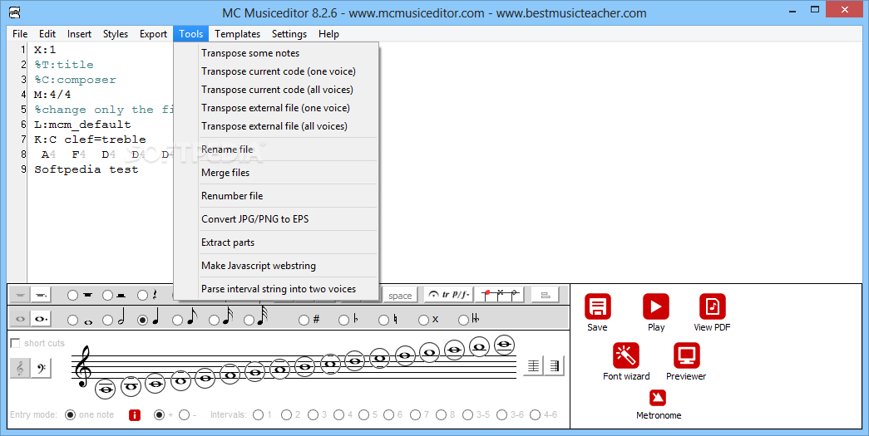Viewport: 869px width, 436px height.
Task: Click the lowest note circle on the staff
Action: [106, 389]
